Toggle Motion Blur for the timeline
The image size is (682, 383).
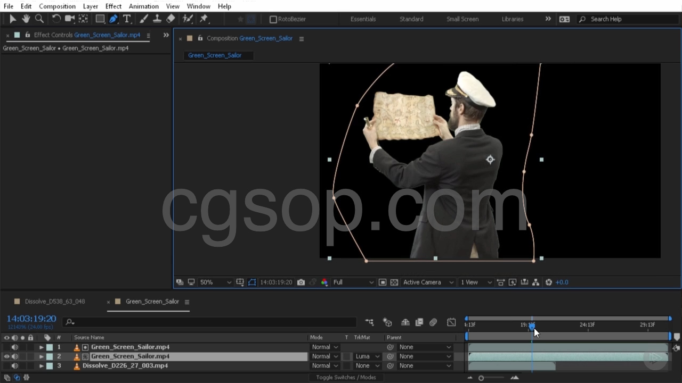click(433, 322)
